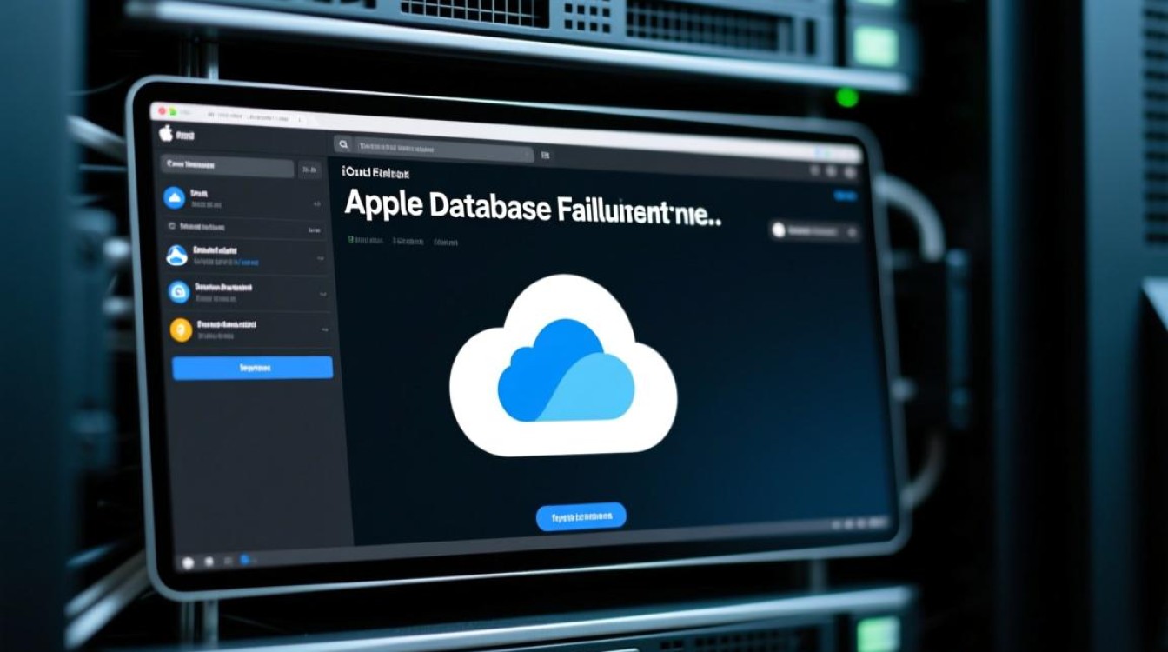Click the blue icon in bottom taskbar

(246, 558)
